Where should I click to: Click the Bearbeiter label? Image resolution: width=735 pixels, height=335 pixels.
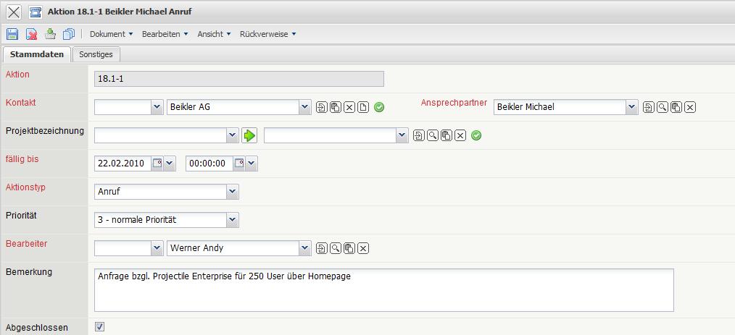pos(26,244)
